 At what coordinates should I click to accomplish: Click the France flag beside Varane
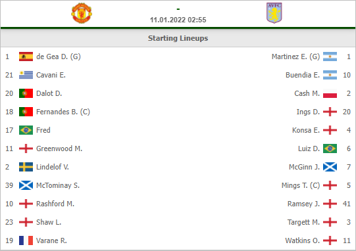click(x=26, y=240)
